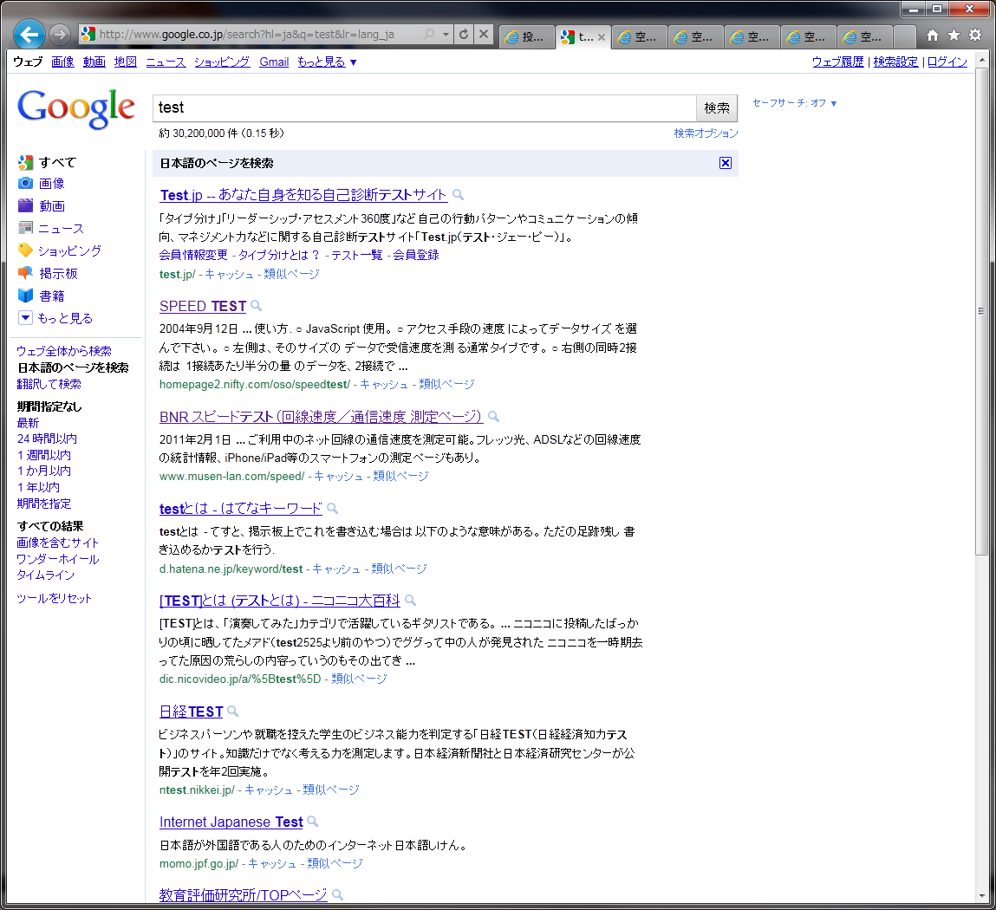Open 類似ページ for ntest.nikkei.jp result

pos(331,790)
